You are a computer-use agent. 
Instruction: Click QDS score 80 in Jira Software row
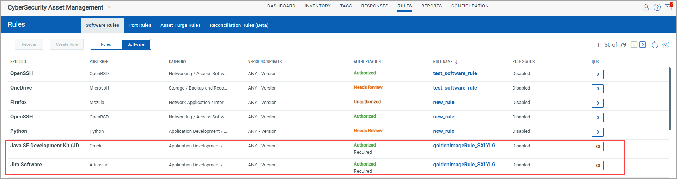[x=598, y=166]
